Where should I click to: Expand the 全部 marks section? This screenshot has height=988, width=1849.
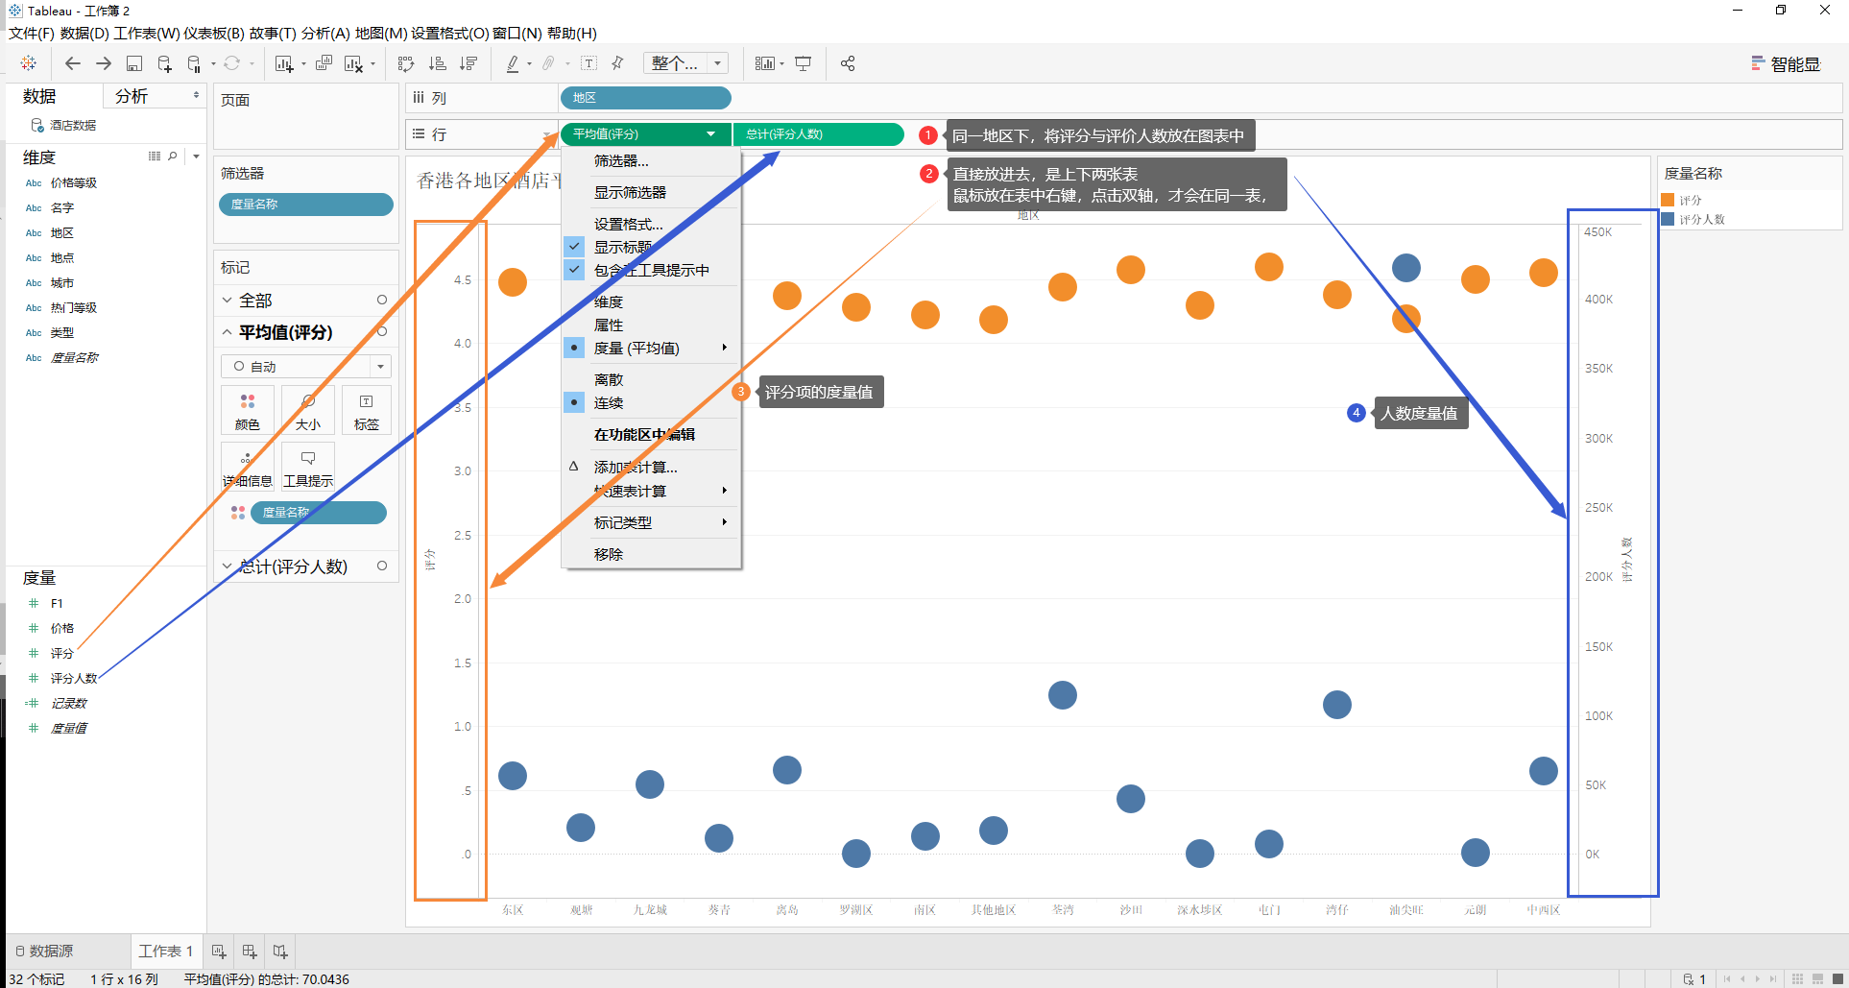(x=228, y=301)
